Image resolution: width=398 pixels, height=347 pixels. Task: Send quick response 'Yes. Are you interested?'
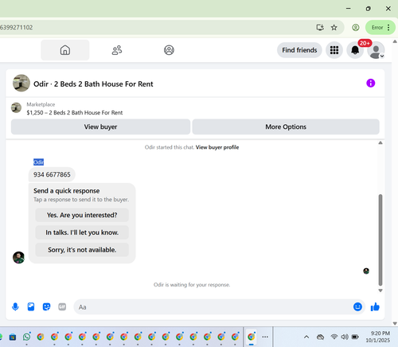tap(82, 215)
